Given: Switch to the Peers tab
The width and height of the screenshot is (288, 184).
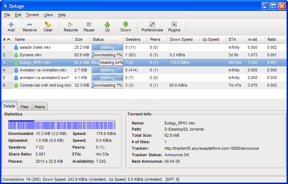Looking at the screenshot, I should 40,107.
